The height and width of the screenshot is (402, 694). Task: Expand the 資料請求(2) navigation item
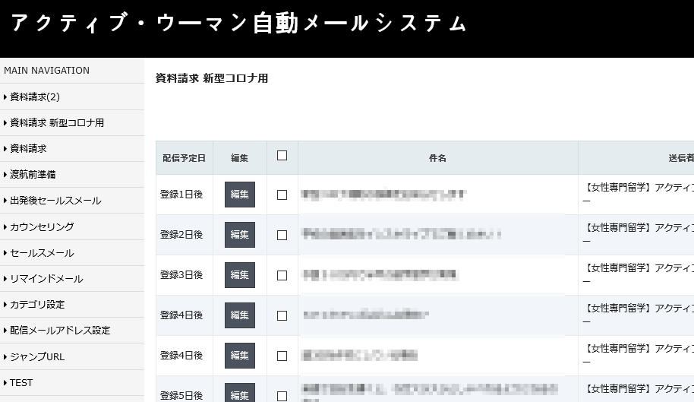pyautogui.click(x=35, y=97)
